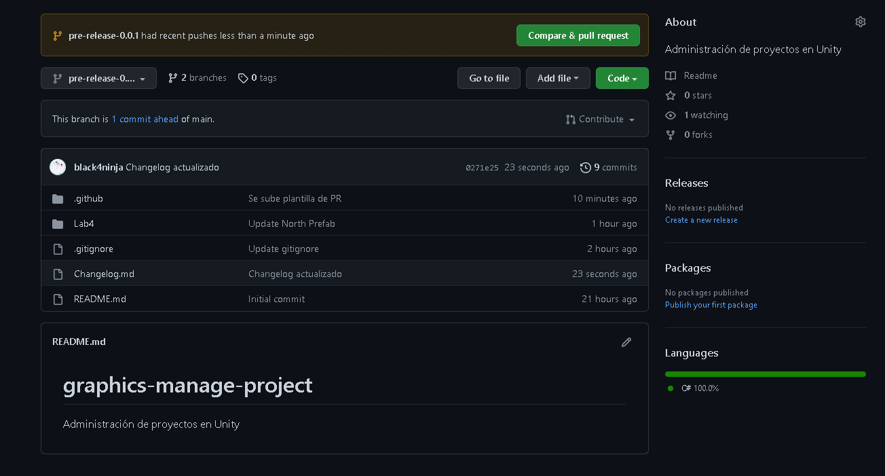Click the C# 100.0% language label
The image size is (885, 476).
coord(700,388)
